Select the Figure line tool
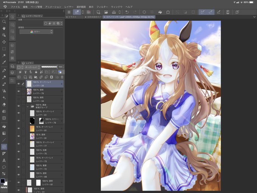Screen dimensions: 257x193 pyautogui.click(x=4, y=140)
